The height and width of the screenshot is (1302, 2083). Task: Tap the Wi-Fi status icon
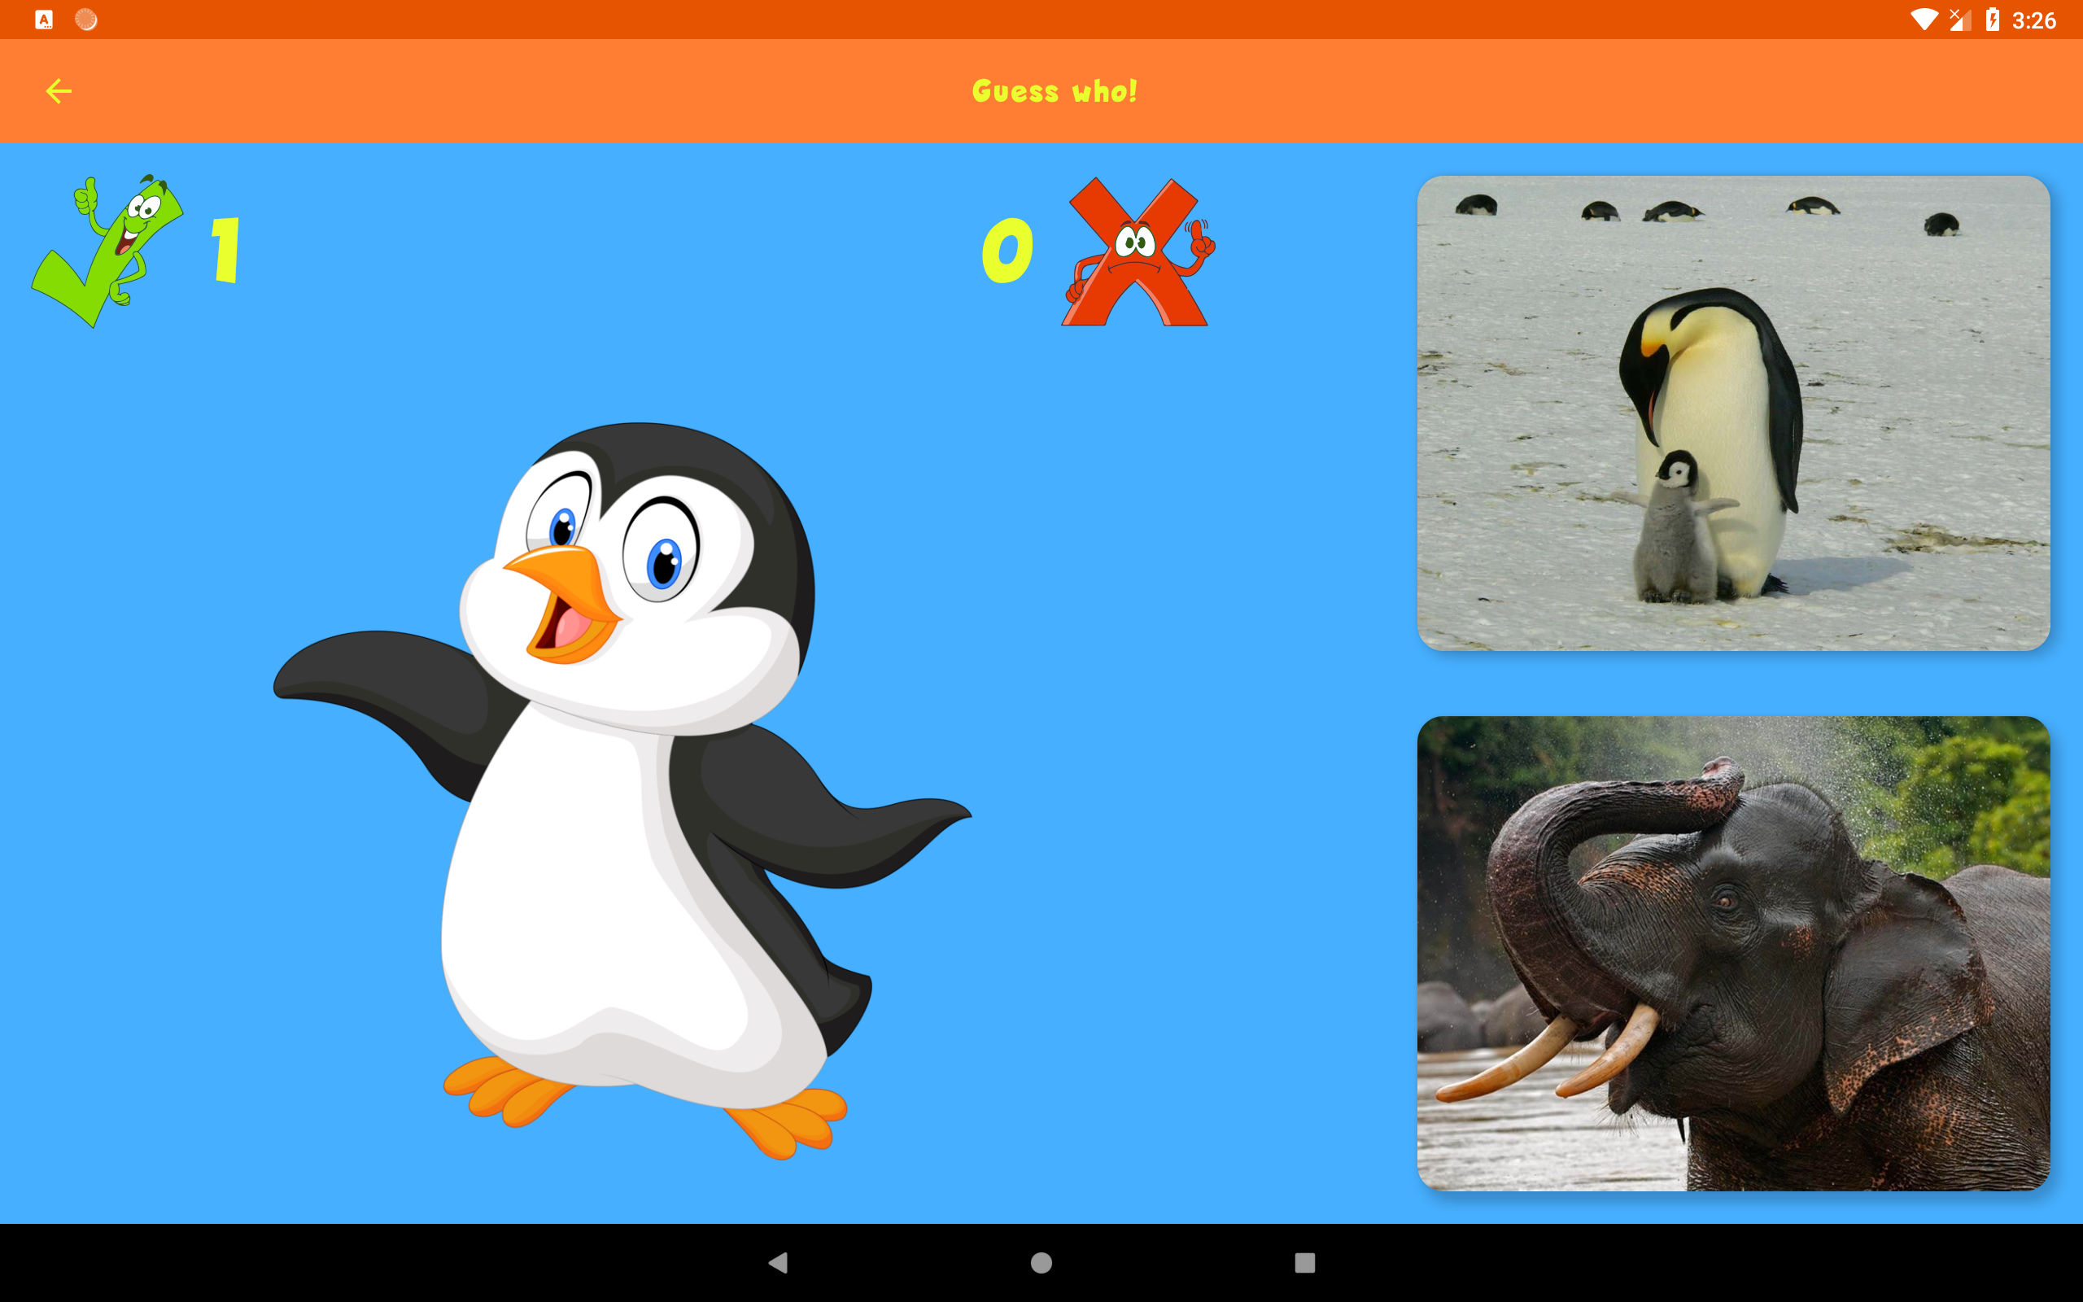1924,20
